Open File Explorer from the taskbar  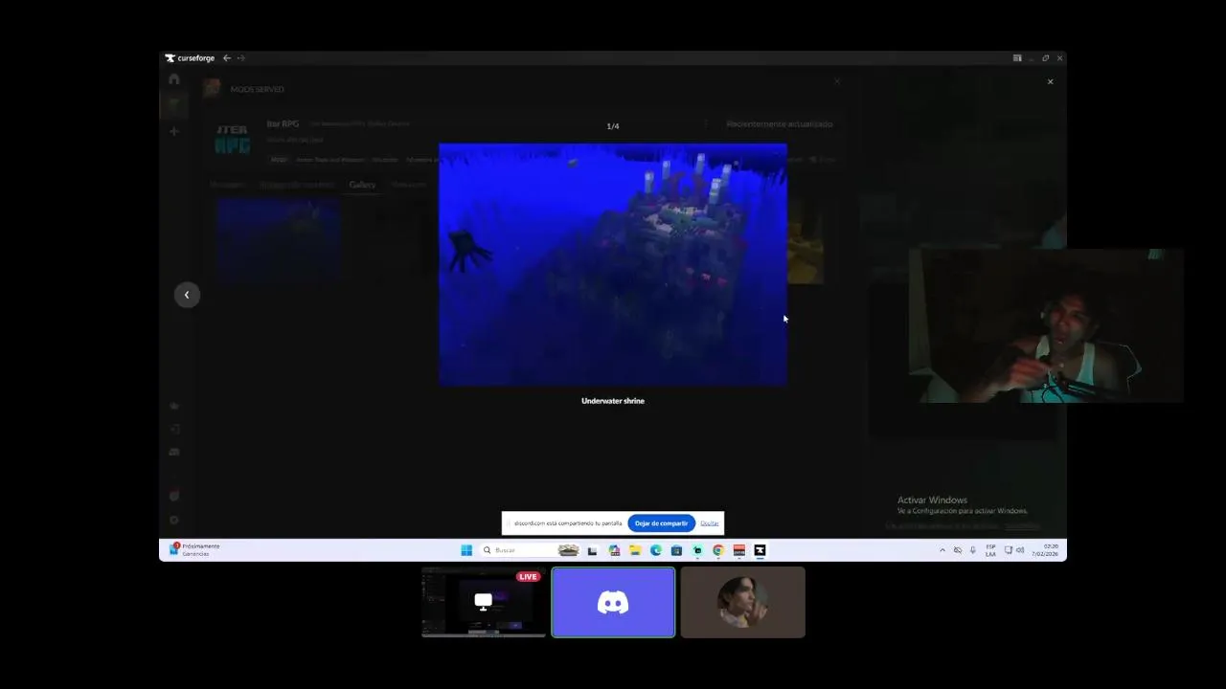[634, 550]
